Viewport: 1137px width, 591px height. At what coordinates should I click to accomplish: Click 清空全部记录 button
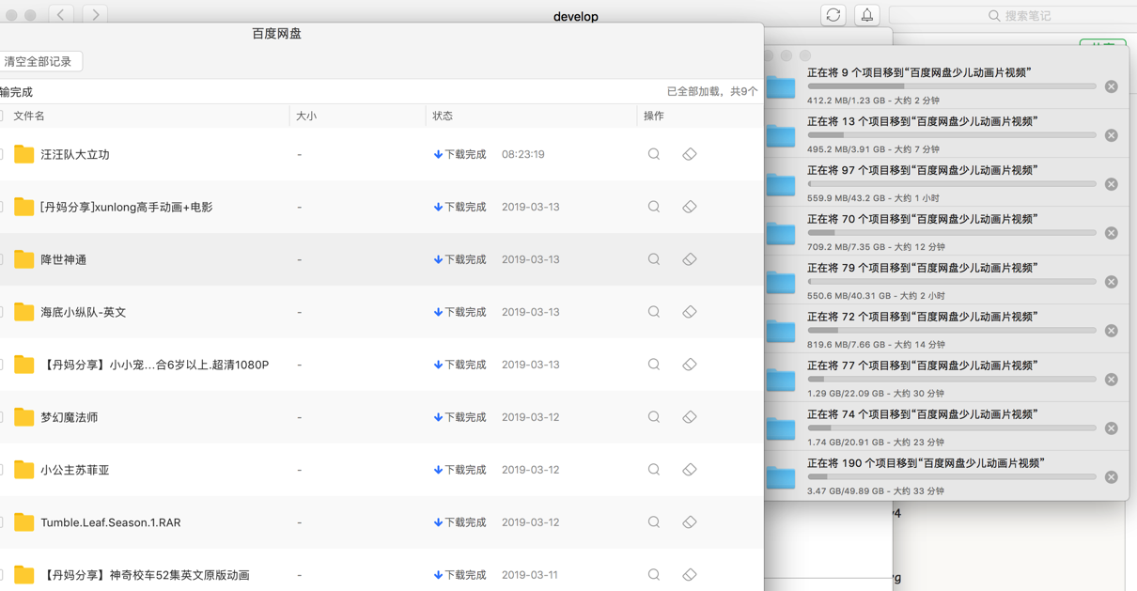(x=39, y=61)
